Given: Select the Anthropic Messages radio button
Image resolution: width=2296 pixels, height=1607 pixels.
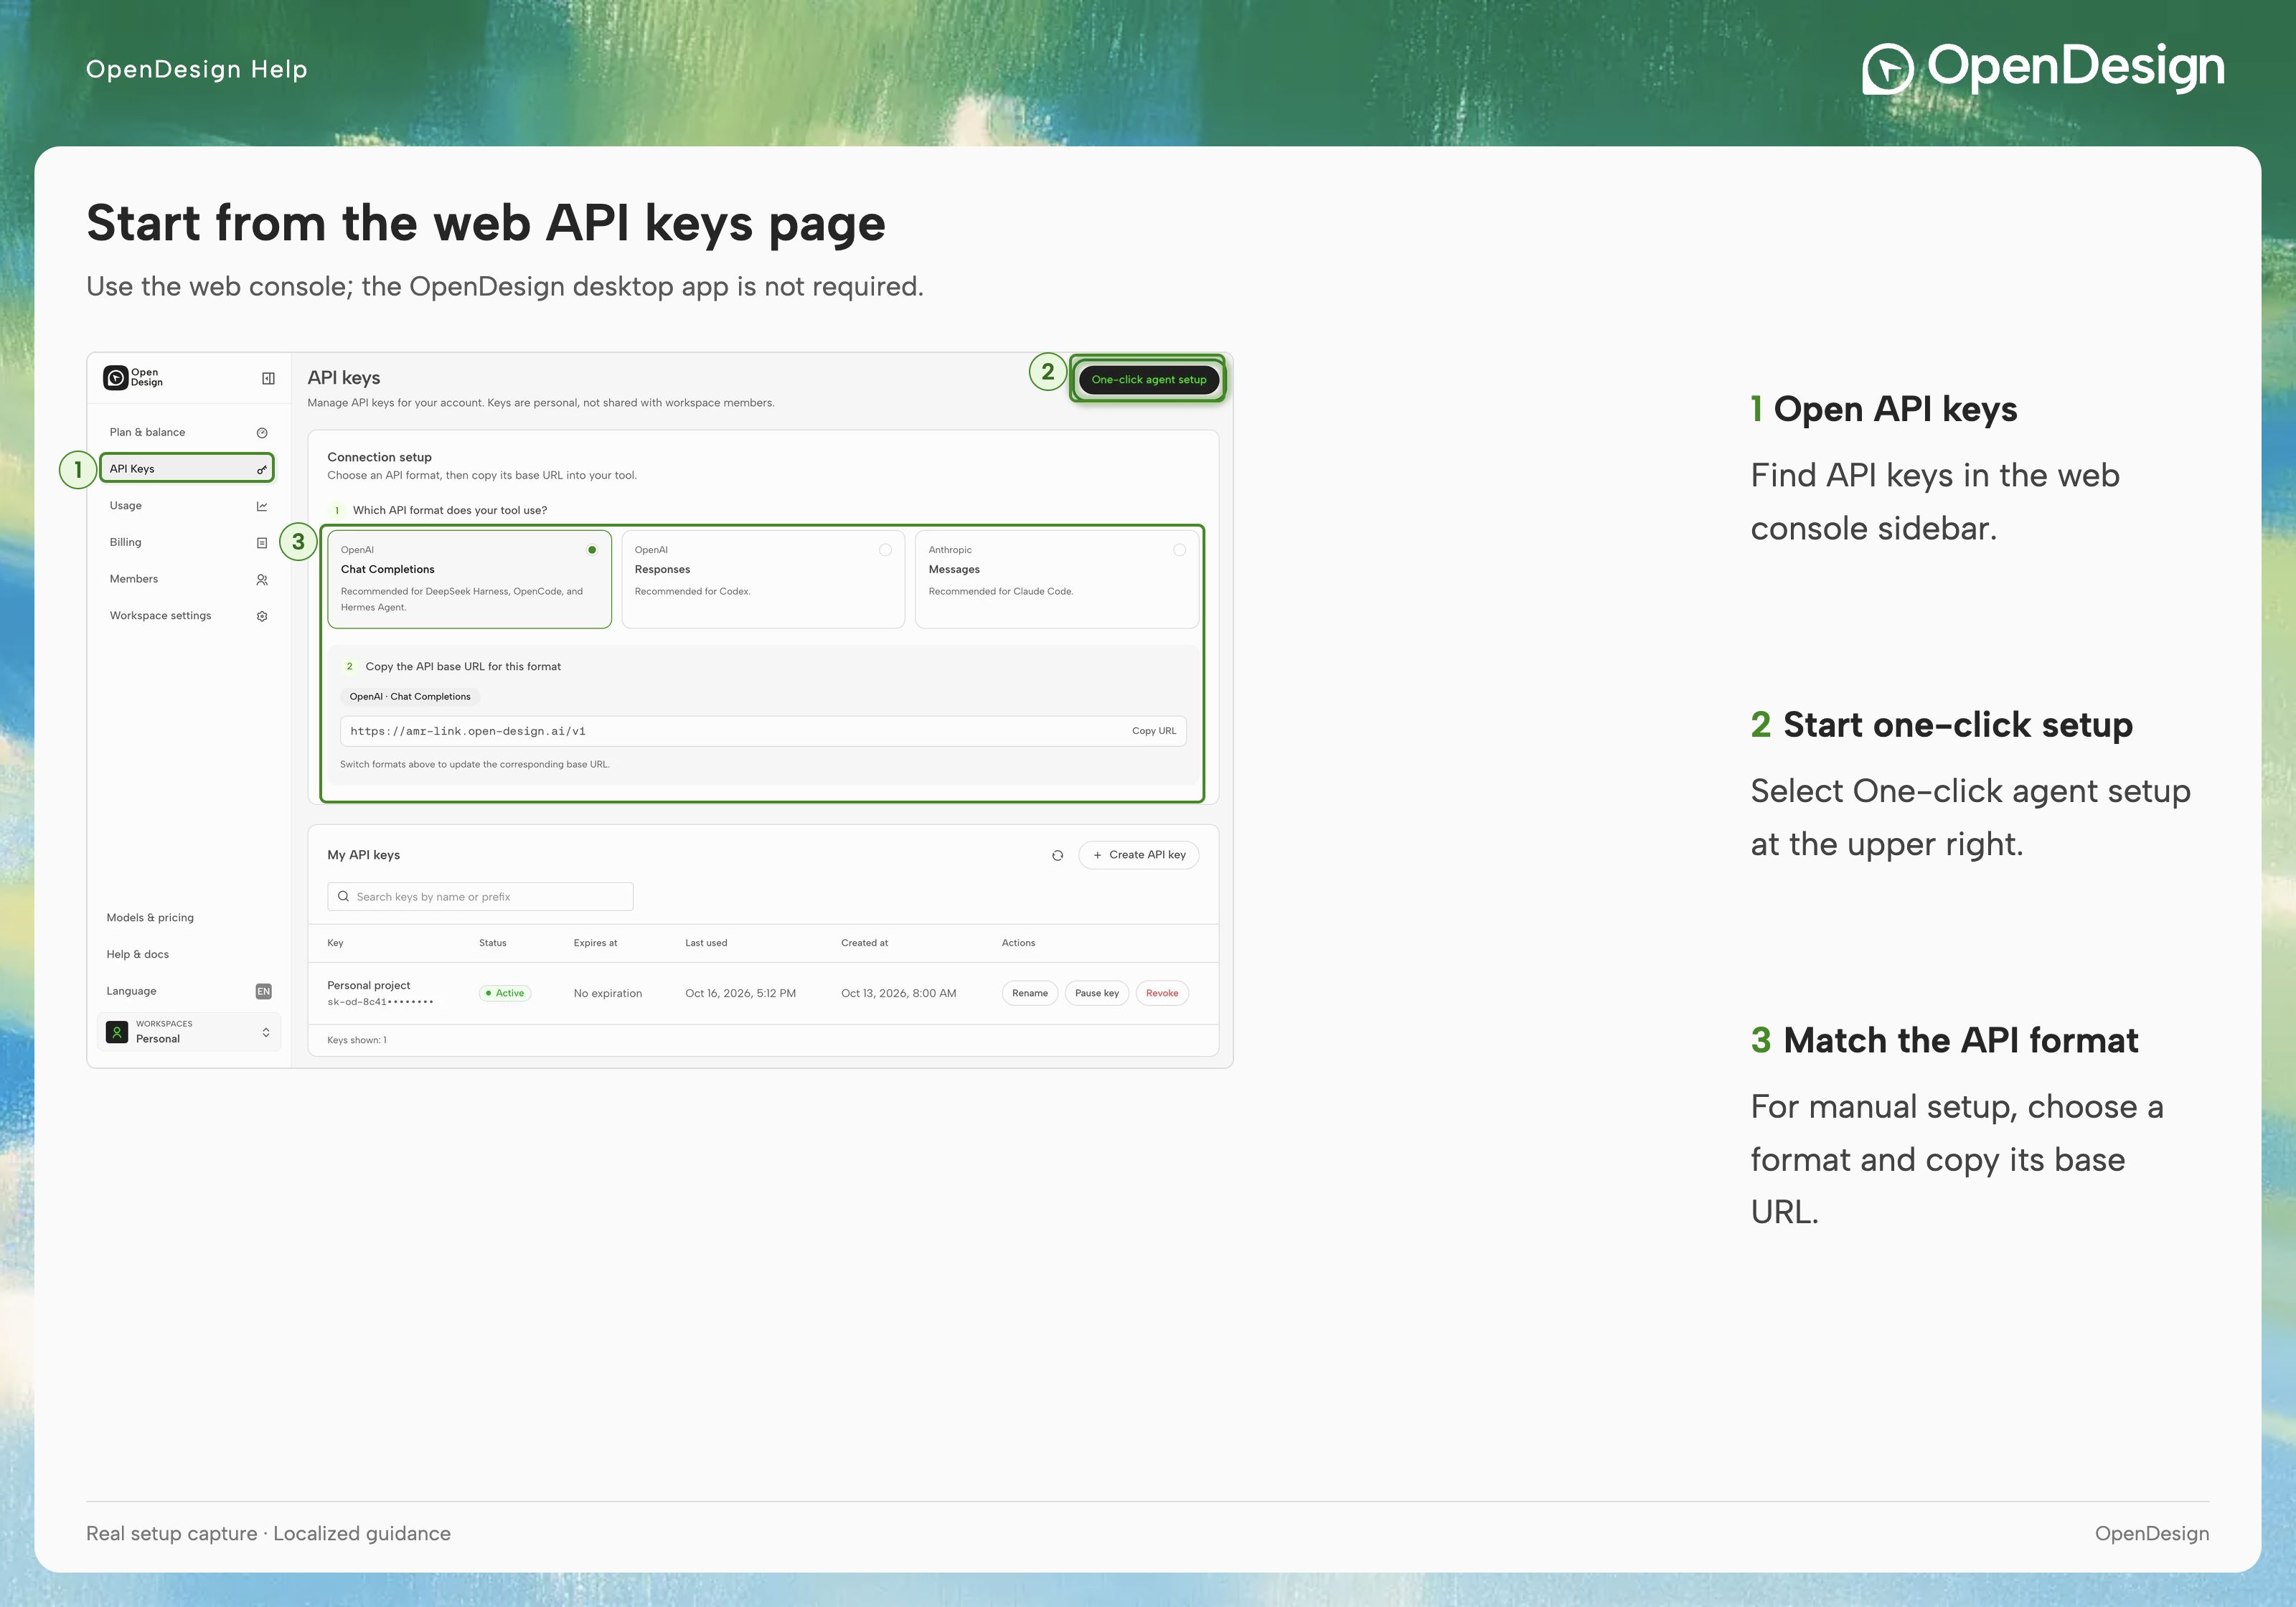Looking at the screenshot, I should tap(1179, 550).
